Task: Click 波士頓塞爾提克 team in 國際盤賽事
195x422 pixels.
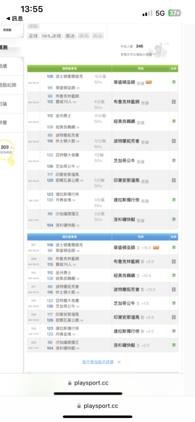Action: pos(69,76)
